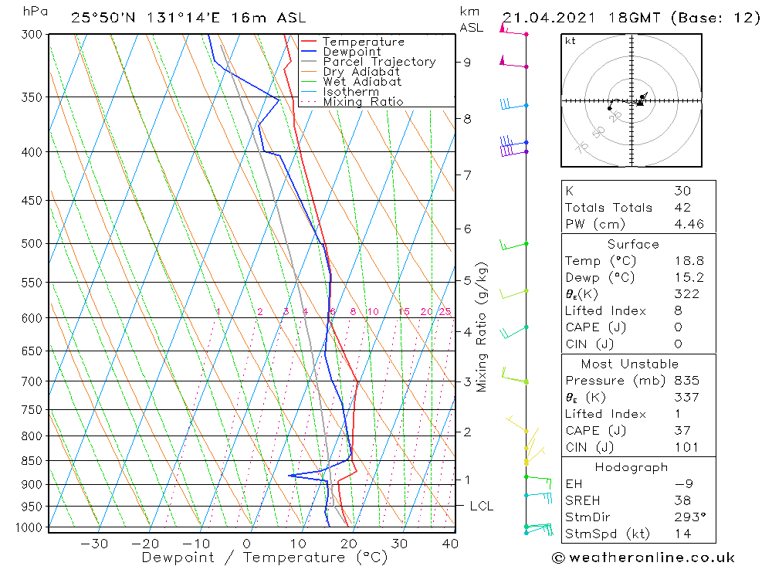
Task: Click the Isotherm legend entry
Action: coord(340,92)
